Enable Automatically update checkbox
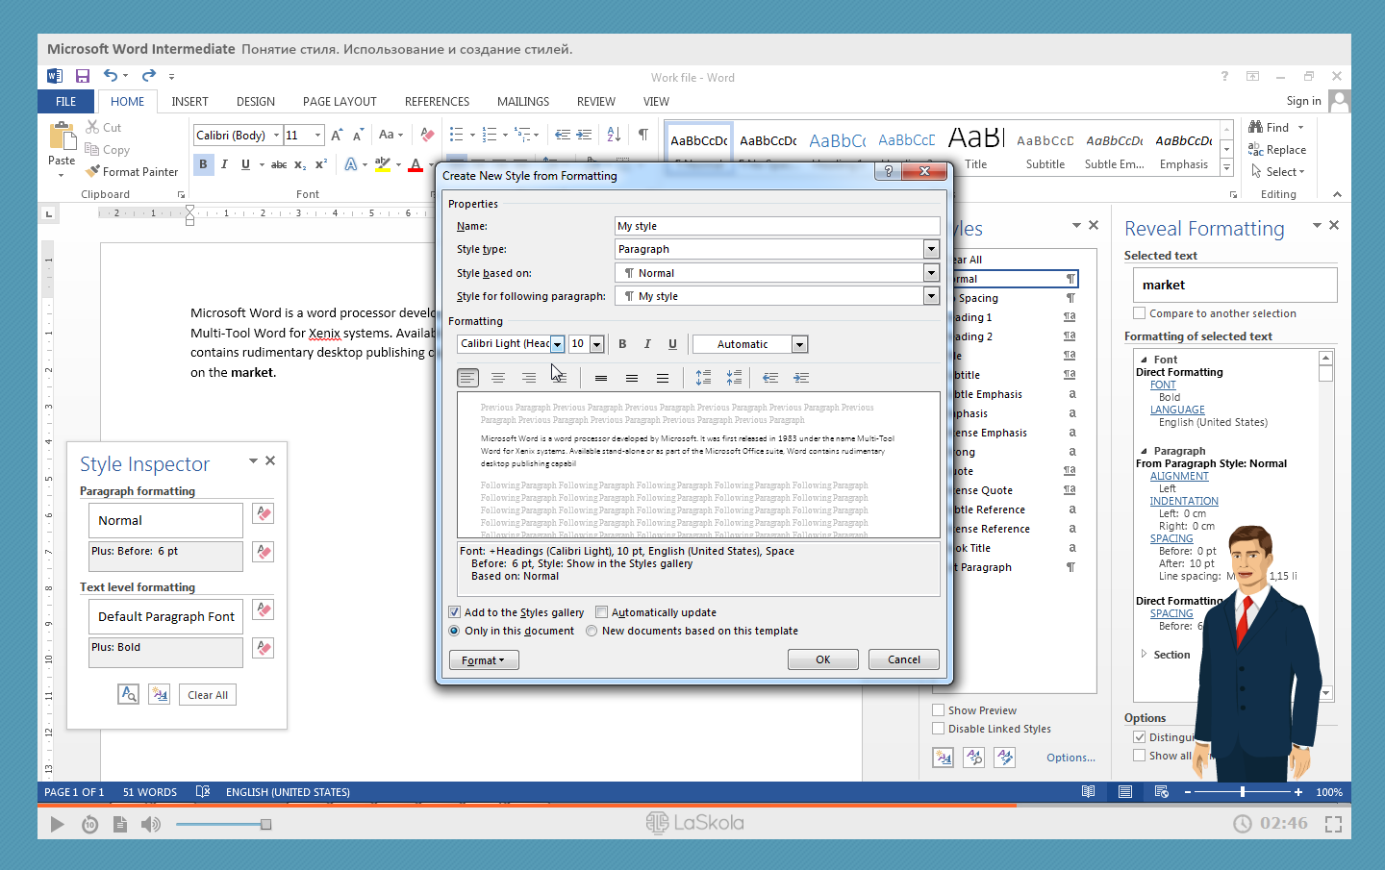Viewport: 1385px width, 870px height. point(602,612)
